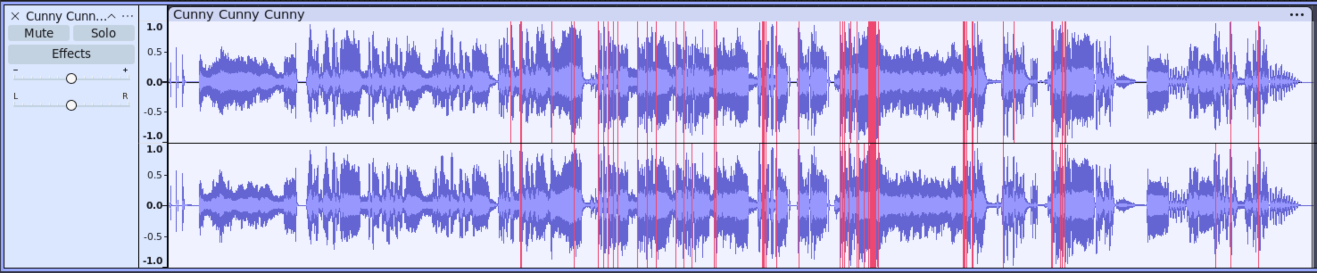Open the track control panel ellipsis menu

(x=127, y=17)
